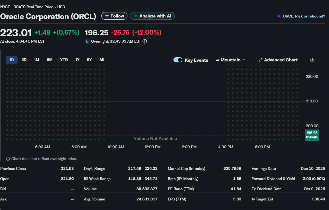Click the 196.25 price marker on chart

click(312, 135)
